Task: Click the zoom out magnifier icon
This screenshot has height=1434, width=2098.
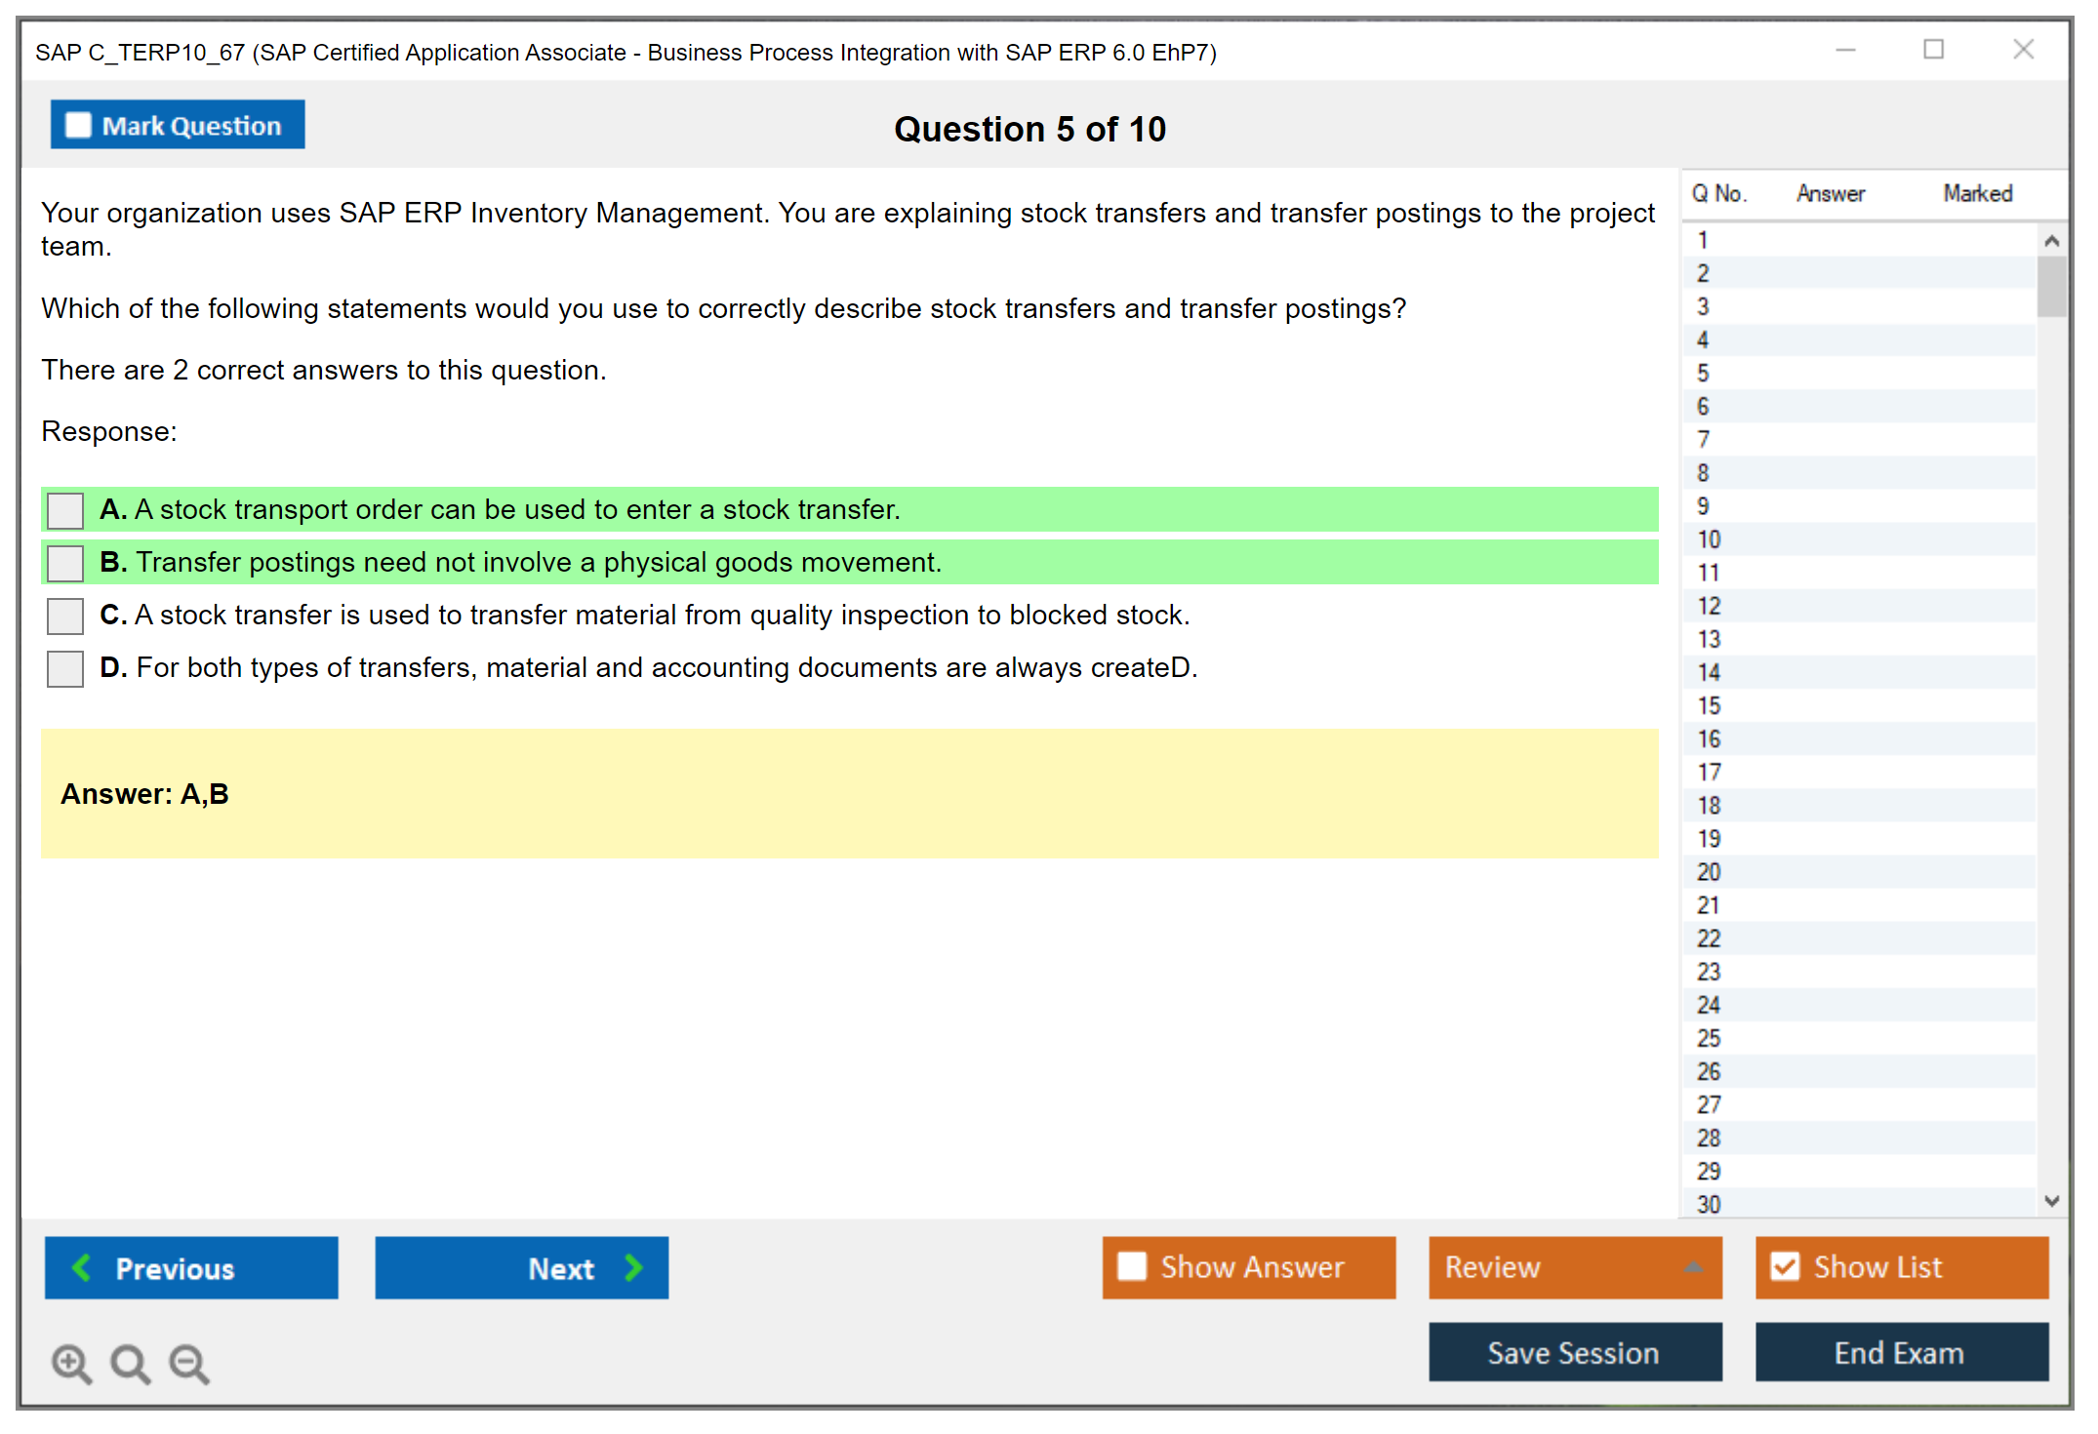Action: (x=188, y=1363)
